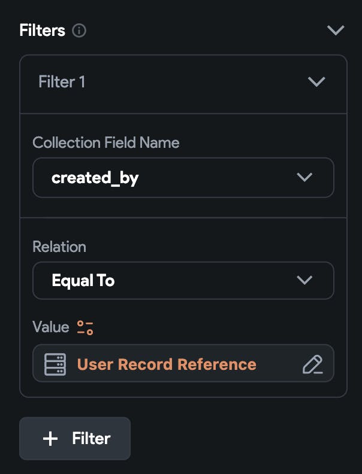Click the arrow in the Equal To dropdown
This screenshot has height=474, width=362.
tap(305, 280)
